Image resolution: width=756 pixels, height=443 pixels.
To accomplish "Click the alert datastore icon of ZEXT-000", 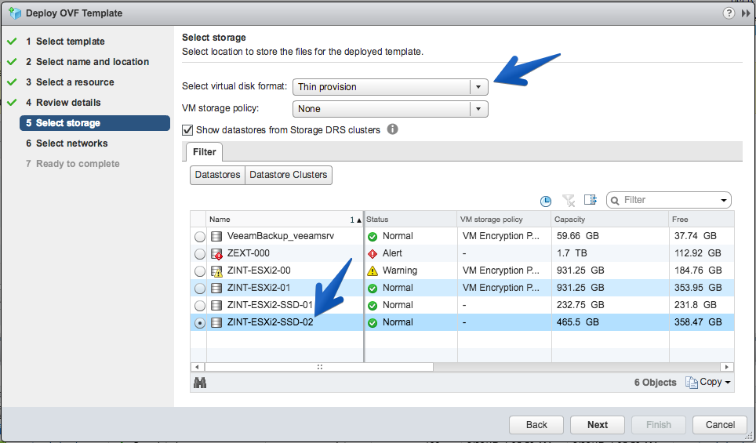I will pos(216,253).
